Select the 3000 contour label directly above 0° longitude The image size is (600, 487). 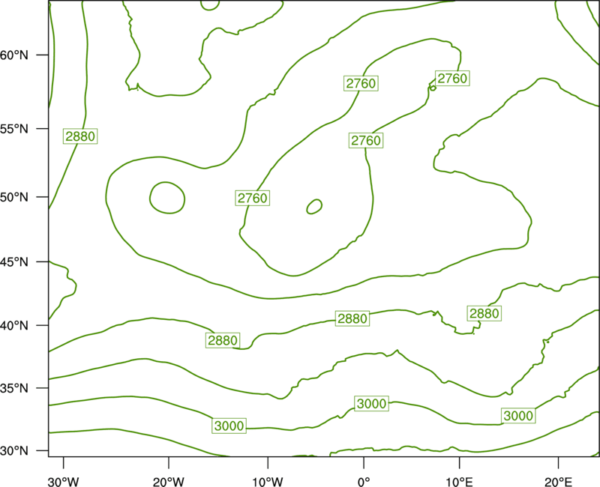click(371, 403)
